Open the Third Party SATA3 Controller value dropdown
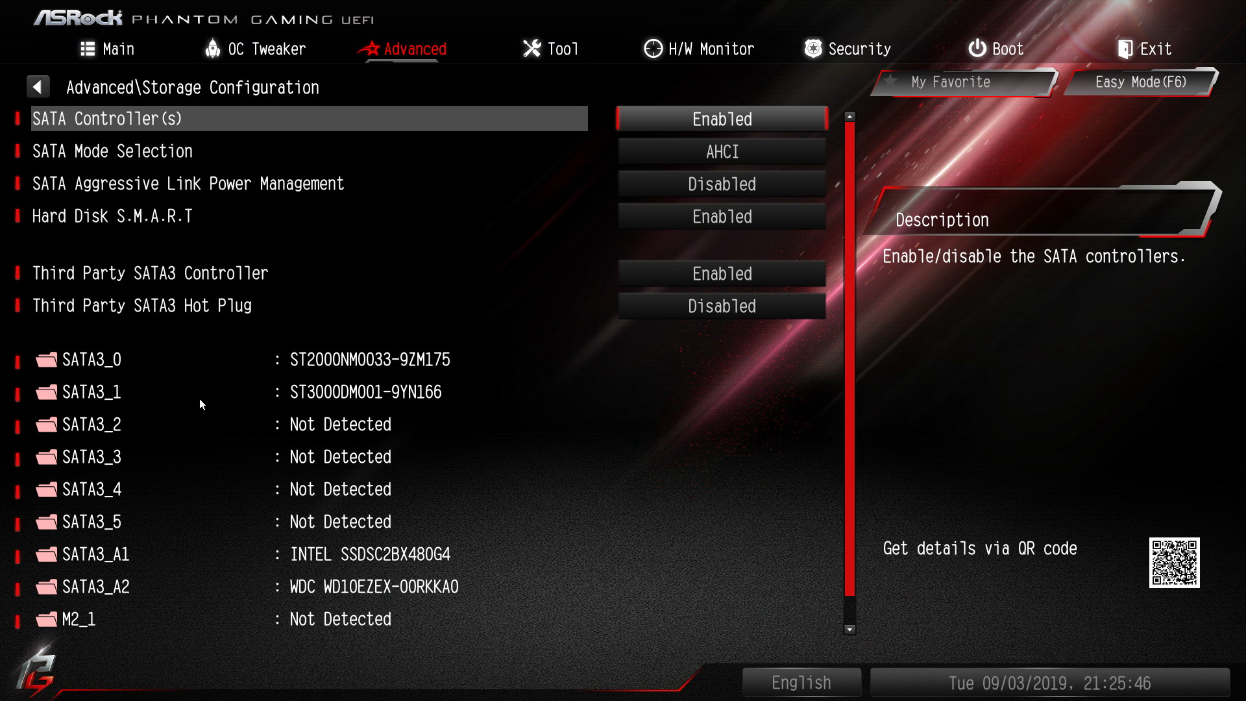Screen dimensions: 1246x701 [722, 273]
